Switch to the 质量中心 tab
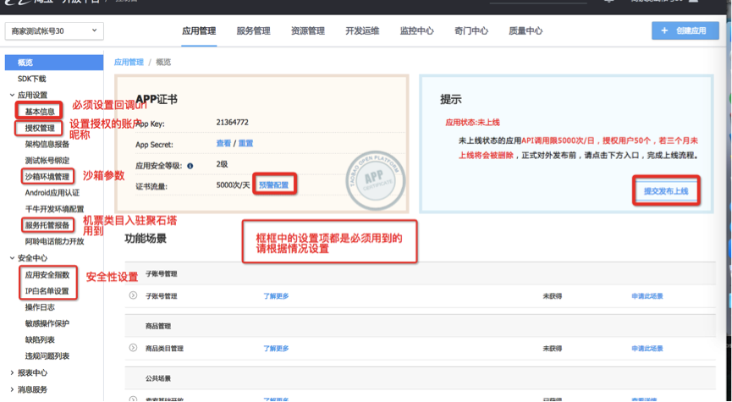 tap(526, 30)
